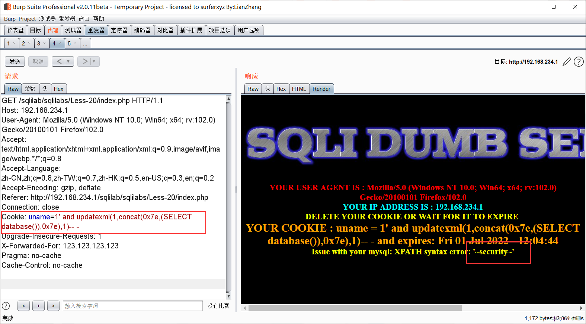Close Repeater tab 5
The height and width of the screenshot is (324, 586).
75,44
